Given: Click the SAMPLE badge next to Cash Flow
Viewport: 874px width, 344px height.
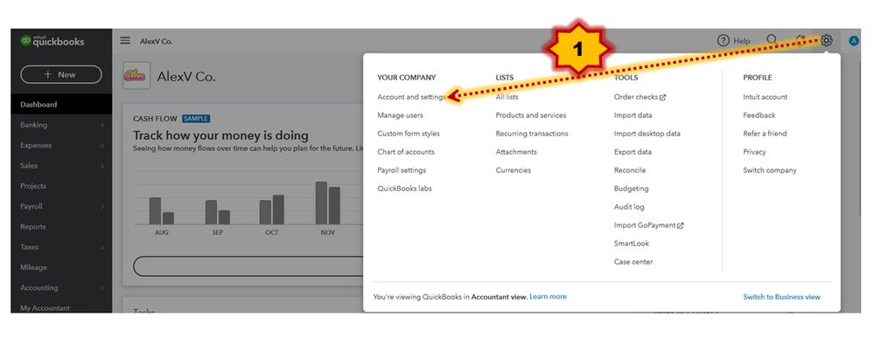Looking at the screenshot, I should tap(196, 119).
